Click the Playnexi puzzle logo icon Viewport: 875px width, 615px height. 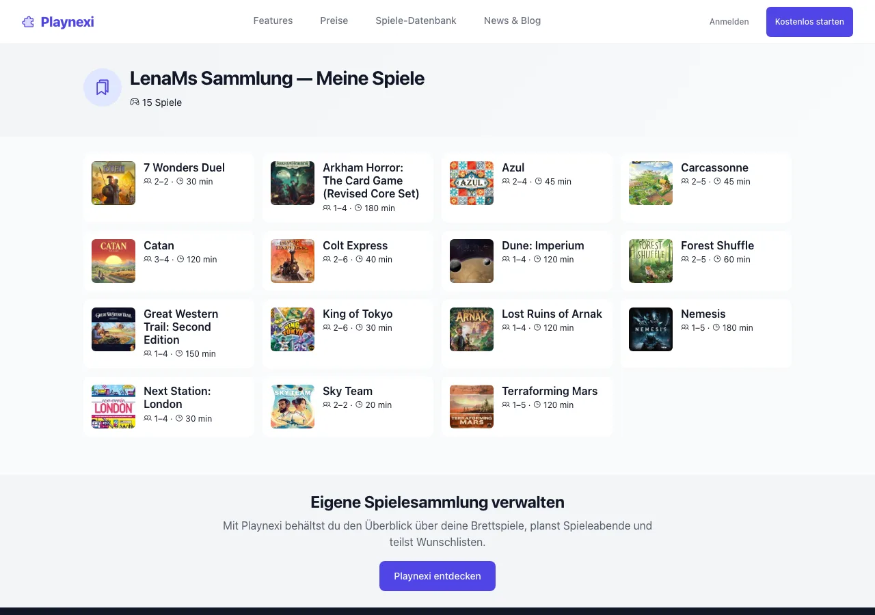pyautogui.click(x=28, y=22)
